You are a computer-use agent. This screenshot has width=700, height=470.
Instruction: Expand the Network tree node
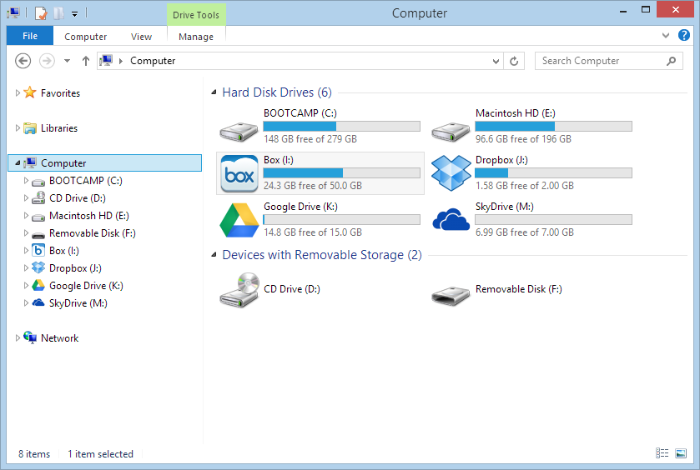click(x=18, y=338)
